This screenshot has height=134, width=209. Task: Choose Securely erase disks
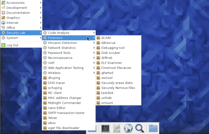click(x=118, y=83)
